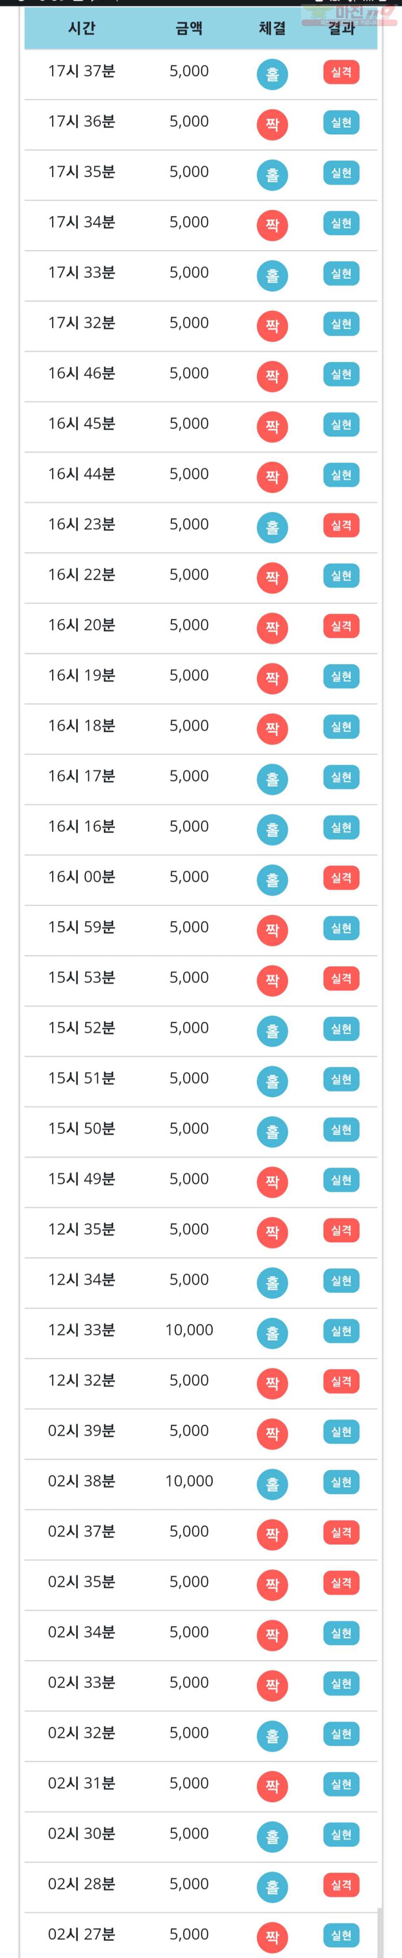Select the 짝 icon in 16시 20분 row
Screen dimensions: 402x1958
pyautogui.click(x=272, y=628)
